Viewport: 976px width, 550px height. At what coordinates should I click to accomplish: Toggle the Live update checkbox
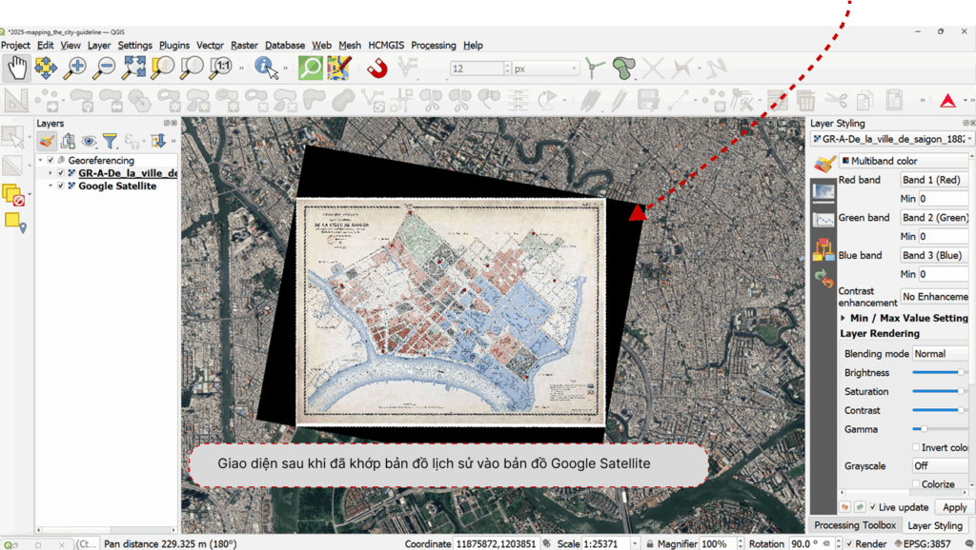pyautogui.click(x=873, y=507)
